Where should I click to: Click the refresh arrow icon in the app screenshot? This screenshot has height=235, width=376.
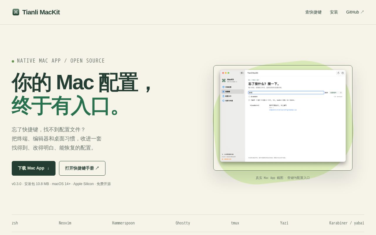(338, 73)
